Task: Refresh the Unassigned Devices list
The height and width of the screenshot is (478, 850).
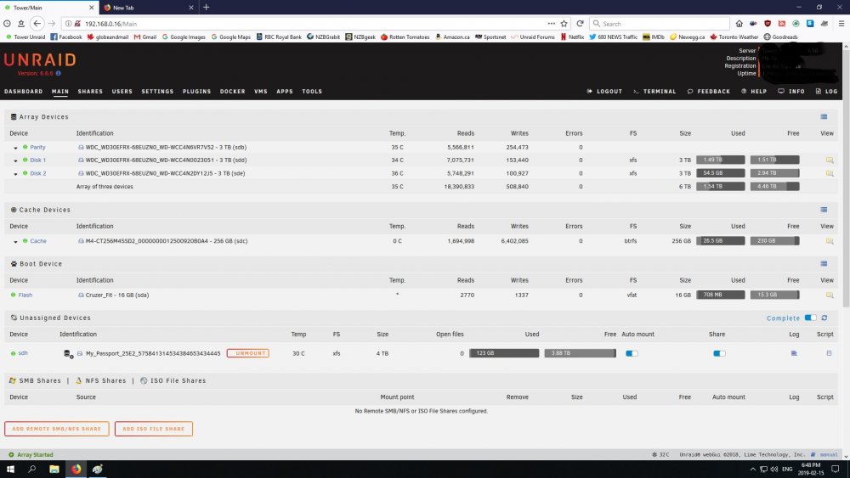Action: [824, 318]
